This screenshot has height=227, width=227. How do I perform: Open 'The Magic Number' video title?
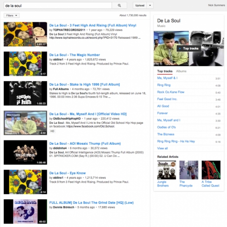coord(74,55)
